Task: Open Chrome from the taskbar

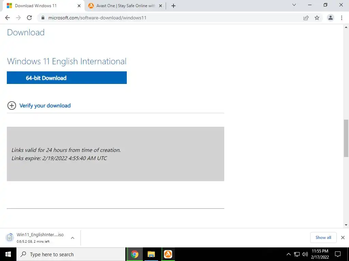Action: pyautogui.click(x=134, y=254)
